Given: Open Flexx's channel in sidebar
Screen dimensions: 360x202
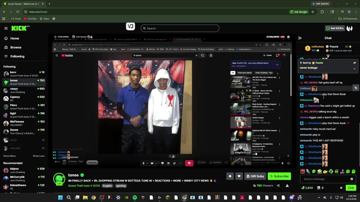Looking at the screenshot, I should click(x=24, y=107).
